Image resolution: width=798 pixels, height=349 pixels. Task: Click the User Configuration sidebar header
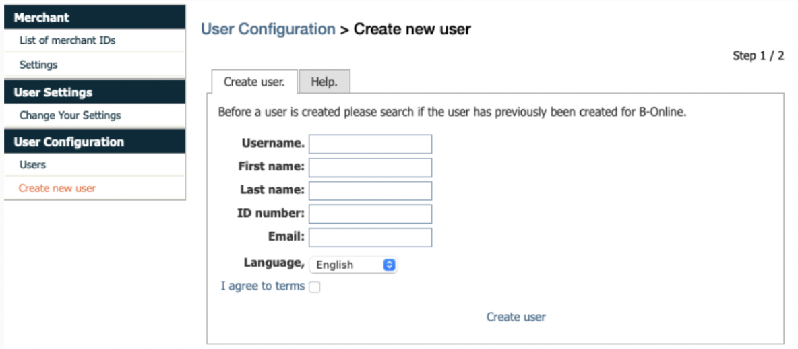94,142
